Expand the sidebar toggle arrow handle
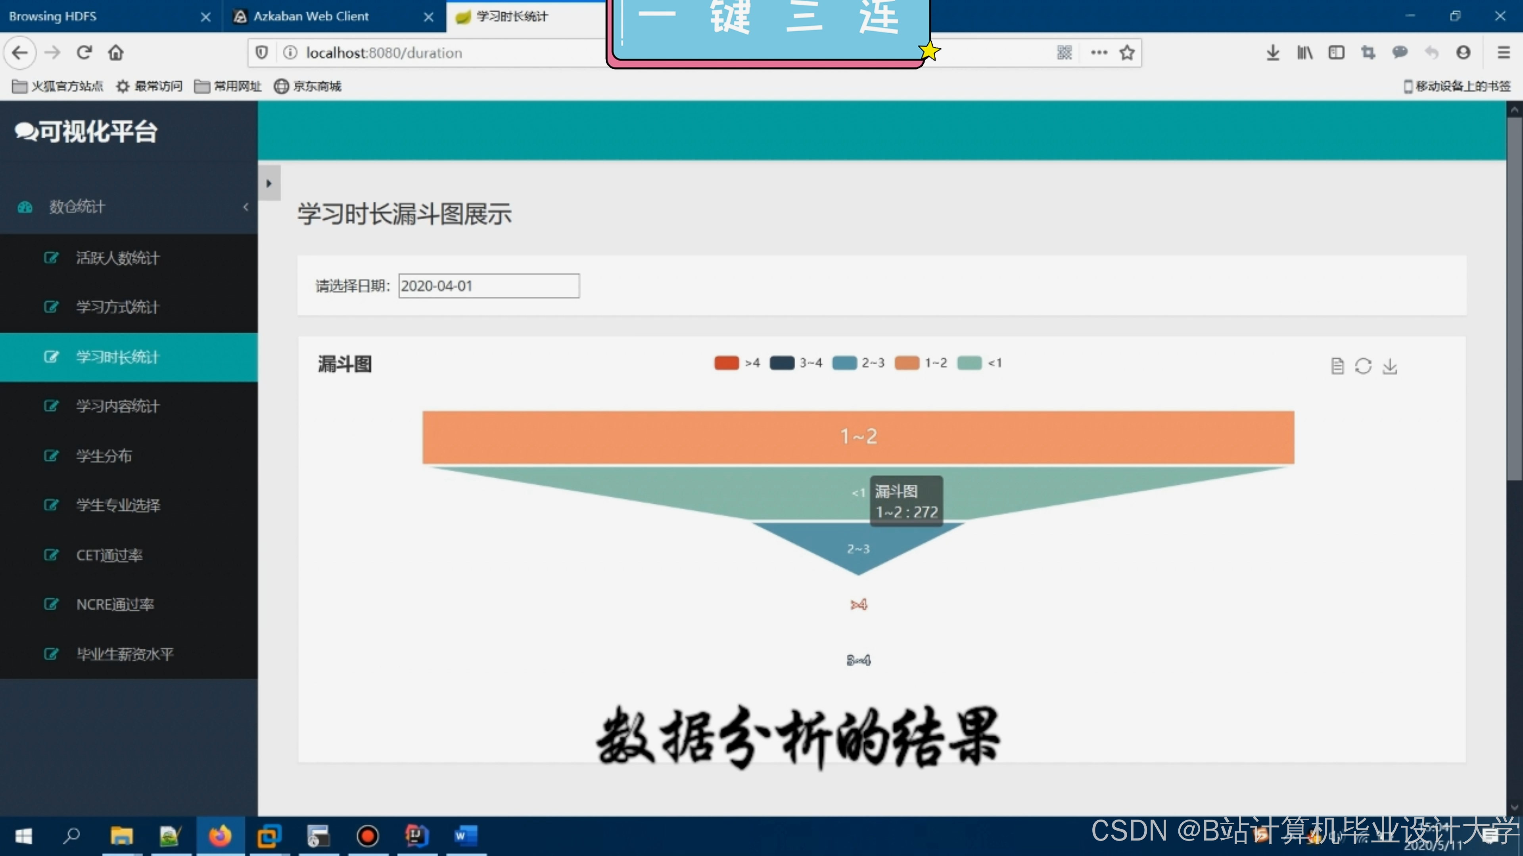 click(269, 183)
